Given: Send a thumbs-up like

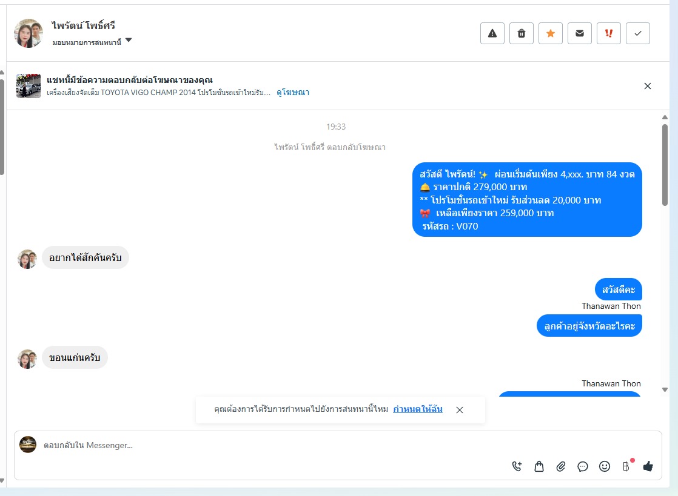Looking at the screenshot, I should click(x=648, y=466).
